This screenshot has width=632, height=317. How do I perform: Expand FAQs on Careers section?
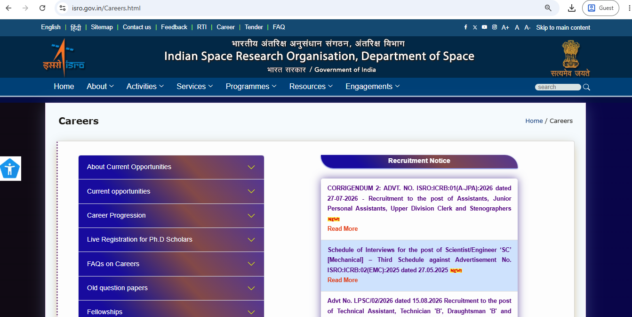pyautogui.click(x=171, y=264)
